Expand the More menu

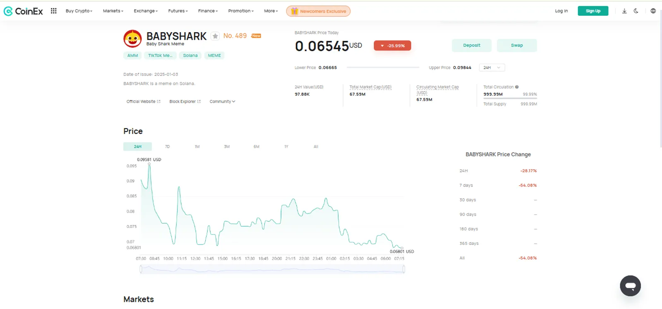(271, 11)
